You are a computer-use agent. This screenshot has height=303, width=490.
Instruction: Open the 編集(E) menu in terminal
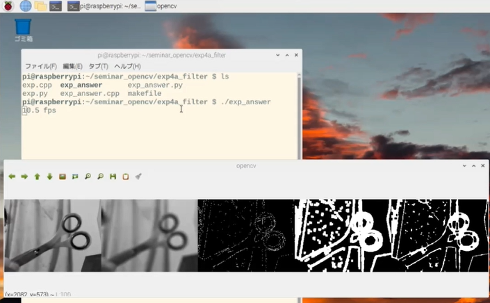point(72,66)
